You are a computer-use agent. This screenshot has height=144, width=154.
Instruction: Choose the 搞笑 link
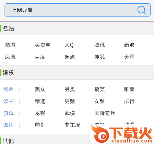point(99,89)
